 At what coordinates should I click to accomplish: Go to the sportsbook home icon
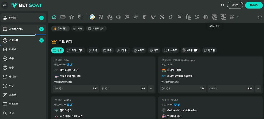click(x=54, y=17)
